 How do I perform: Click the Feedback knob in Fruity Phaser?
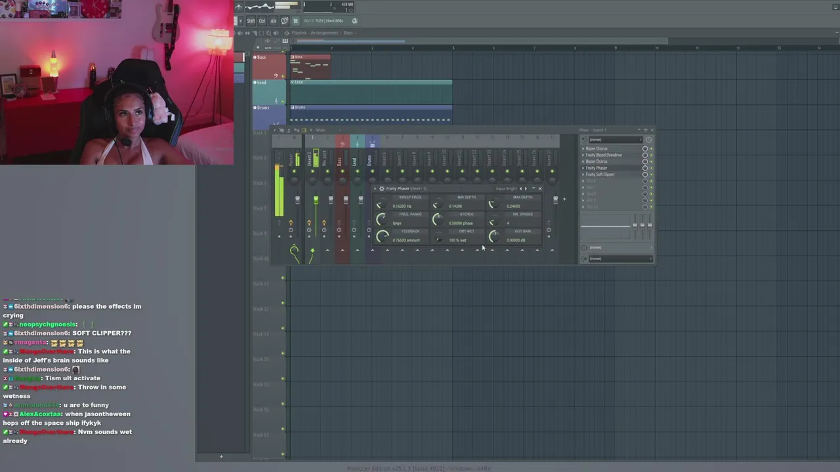pos(382,236)
